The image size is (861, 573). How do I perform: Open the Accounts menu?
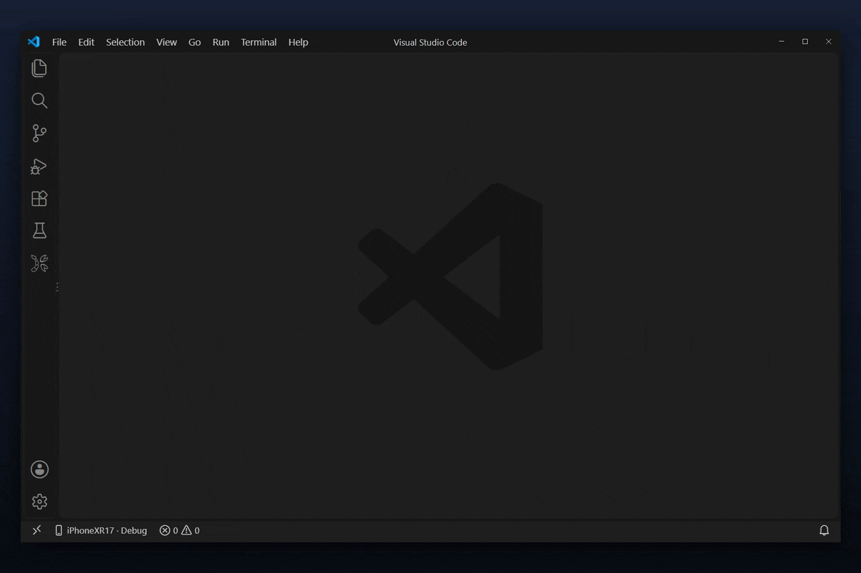[39, 470]
